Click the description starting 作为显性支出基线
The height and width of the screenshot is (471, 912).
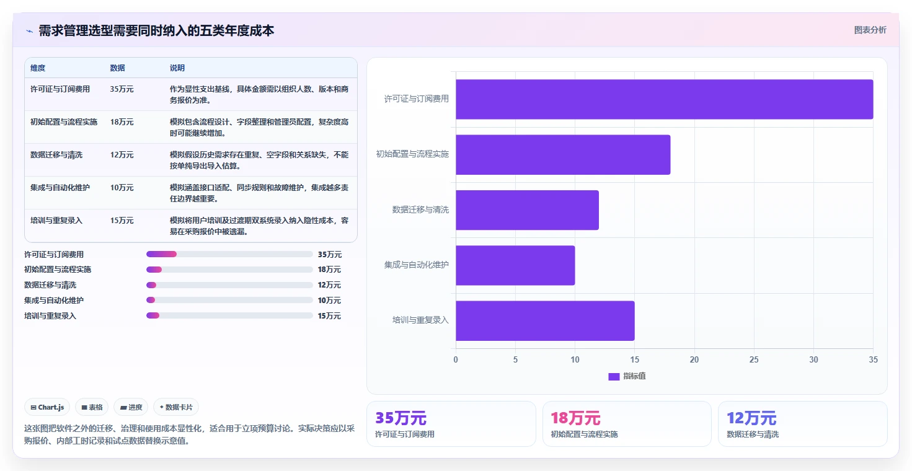[259, 94]
